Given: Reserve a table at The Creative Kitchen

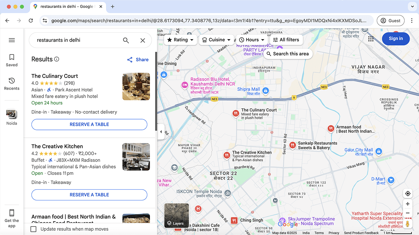Looking at the screenshot, I should [89, 195].
